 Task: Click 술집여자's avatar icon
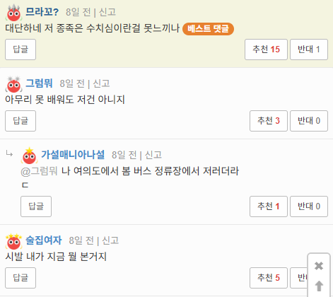(x=13, y=241)
